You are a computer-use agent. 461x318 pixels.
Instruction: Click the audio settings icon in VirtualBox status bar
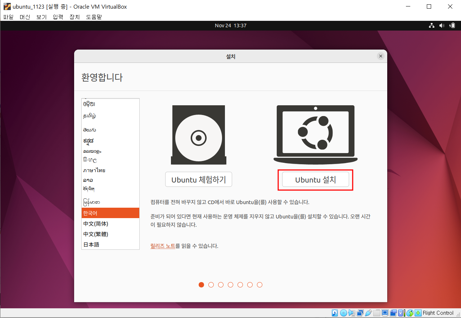pos(352,313)
